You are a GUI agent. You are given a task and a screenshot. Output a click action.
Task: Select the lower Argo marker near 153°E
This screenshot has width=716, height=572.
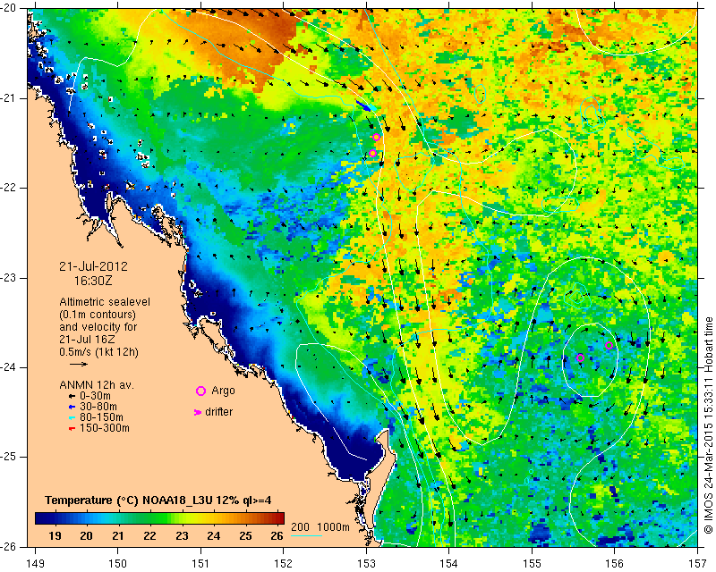coord(372,153)
